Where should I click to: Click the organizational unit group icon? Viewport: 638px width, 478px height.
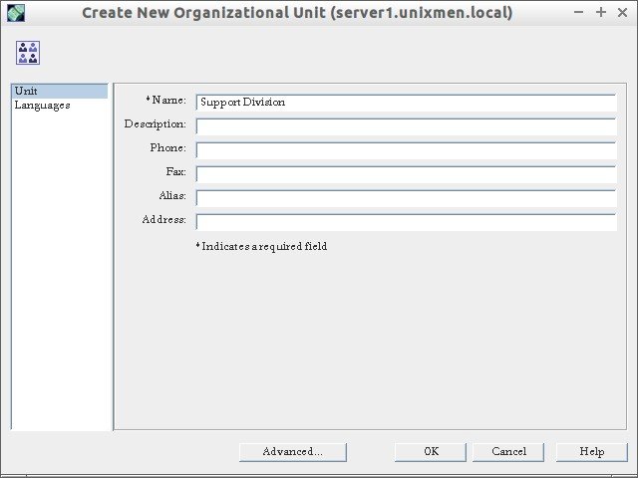click(28, 53)
